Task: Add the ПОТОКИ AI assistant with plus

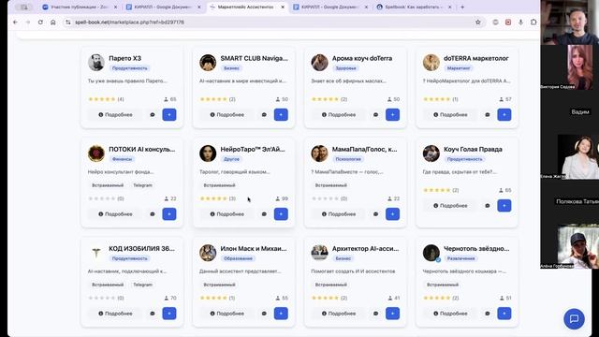Action: click(x=169, y=214)
